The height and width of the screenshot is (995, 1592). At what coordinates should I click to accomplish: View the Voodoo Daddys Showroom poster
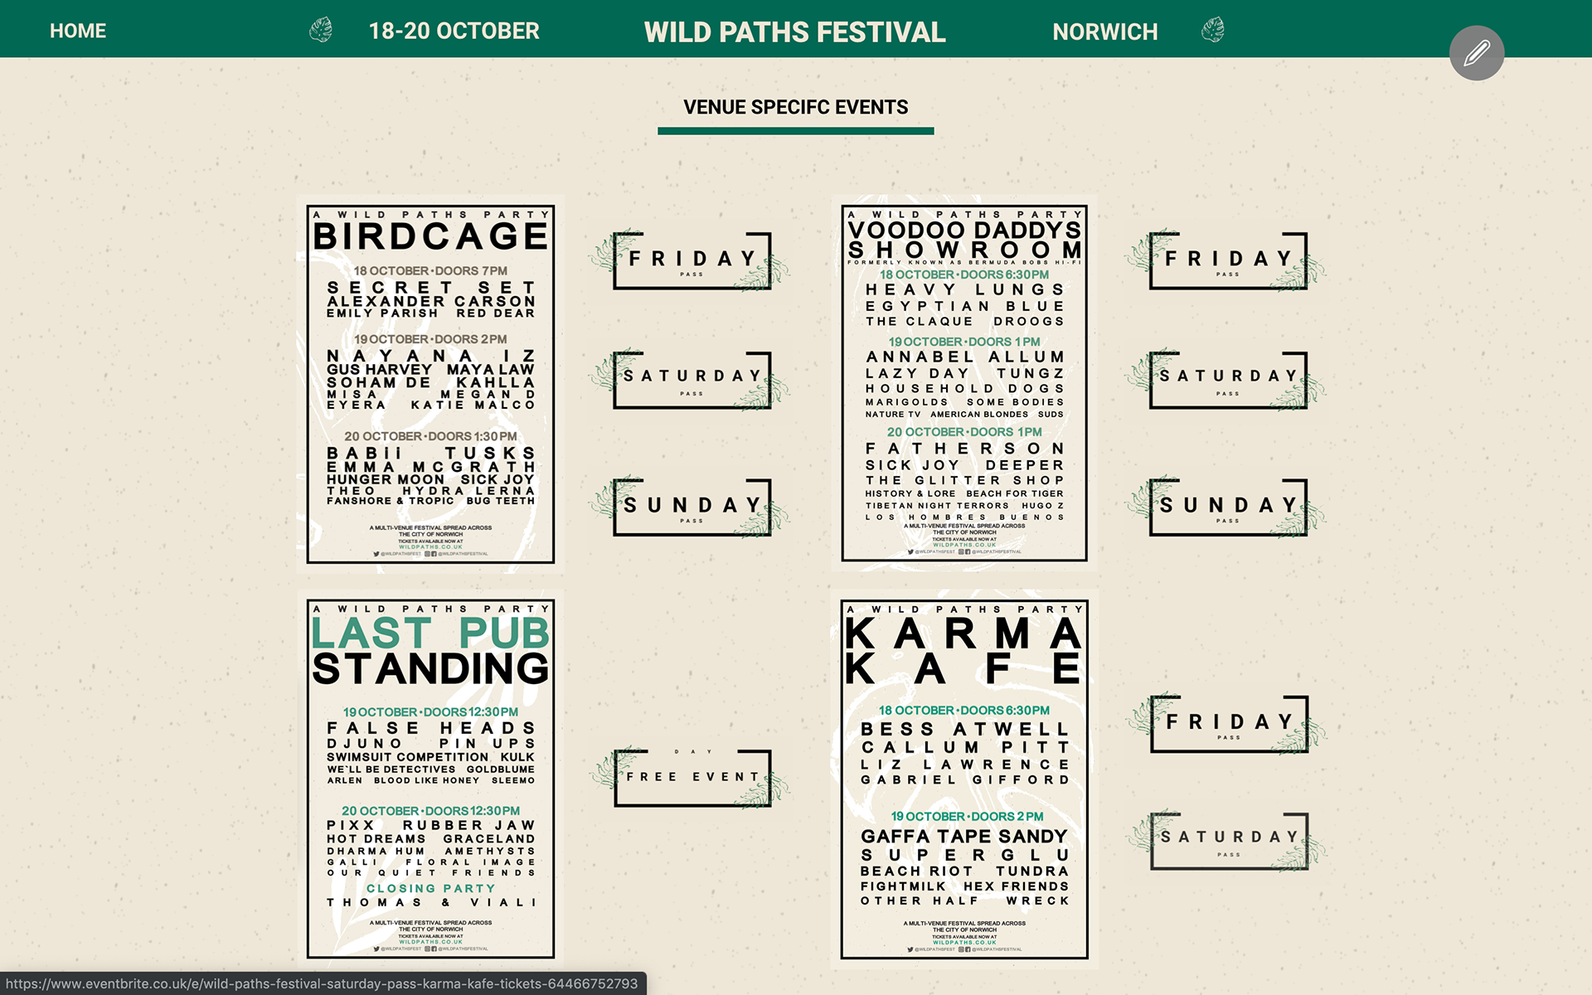click(964, 383)
